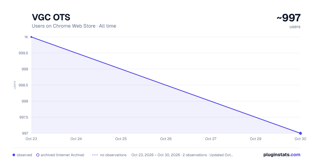Click the Oct 24 x-axis label
Viewport: 313px width, 164px height.
(x=76, y=139)
